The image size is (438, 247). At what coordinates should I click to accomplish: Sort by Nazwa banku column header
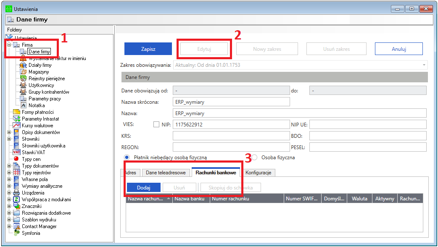(191, 199)
